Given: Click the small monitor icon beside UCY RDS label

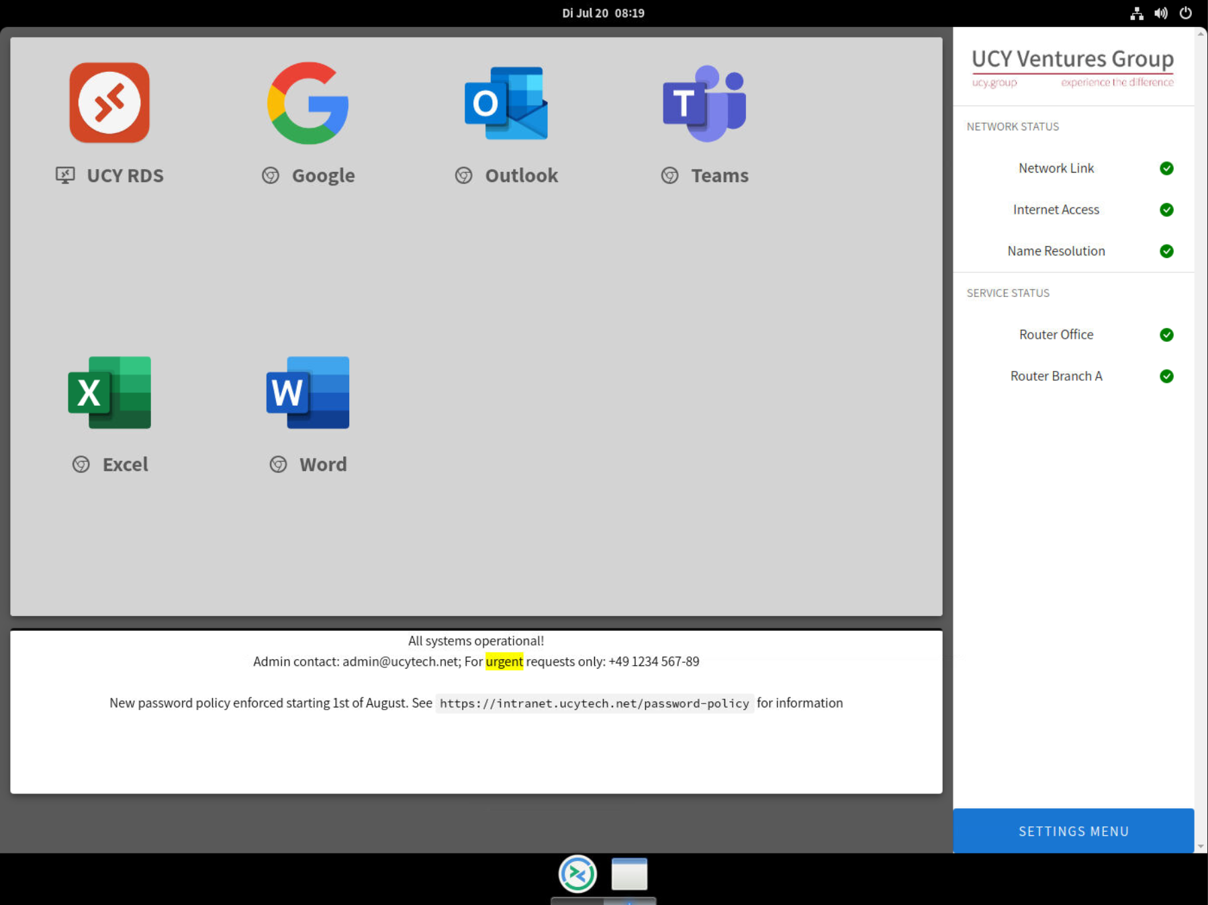Looking at the screenshot, I should [65, 175].
